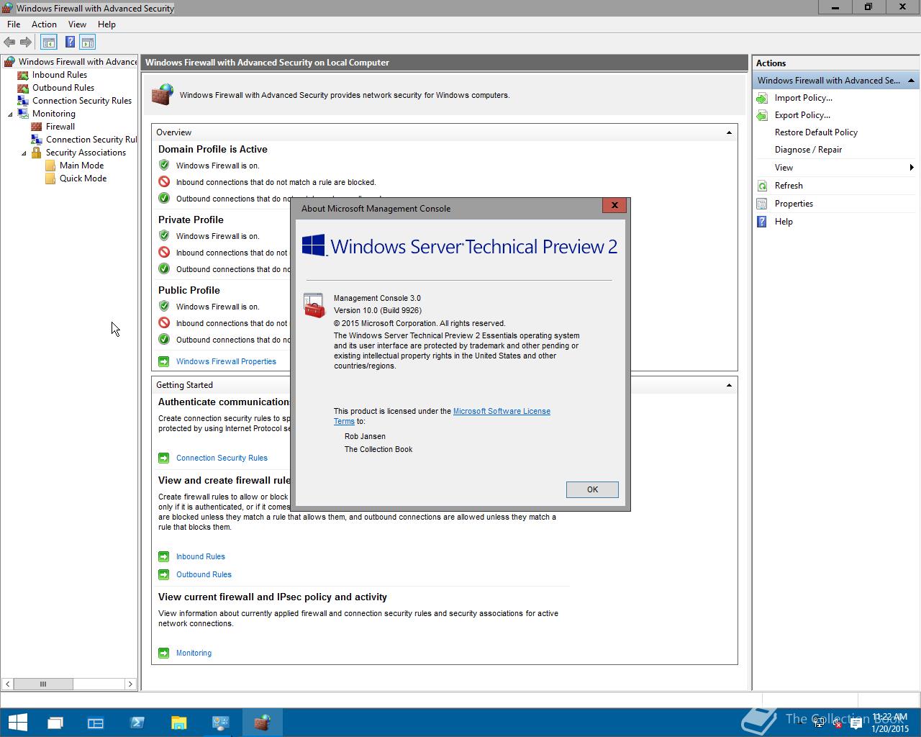
Task: Click green arrow icon beside Outbound Rules link
Action: pyautogui.click(x=163, y=574)
